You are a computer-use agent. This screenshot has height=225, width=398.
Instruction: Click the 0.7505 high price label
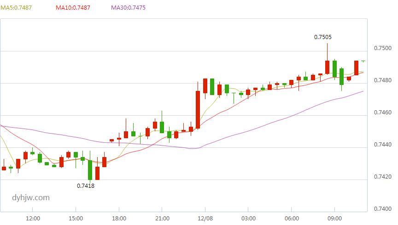click(x=322, y=37)
